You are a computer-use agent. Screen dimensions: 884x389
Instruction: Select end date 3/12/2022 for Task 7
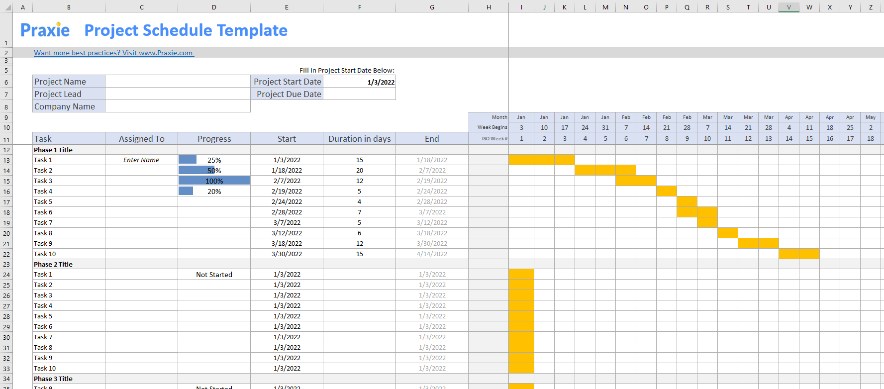tap(432, 223)
